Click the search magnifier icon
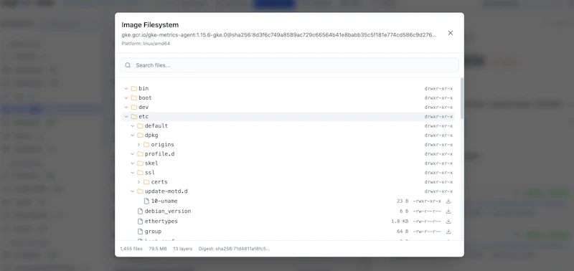Viewport: 574px width, 271px height. pos(128,65)
